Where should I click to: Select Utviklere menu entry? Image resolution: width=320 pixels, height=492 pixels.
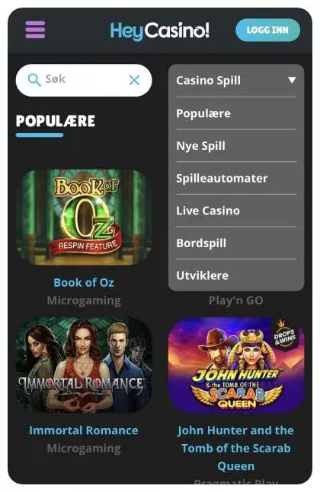236,275
